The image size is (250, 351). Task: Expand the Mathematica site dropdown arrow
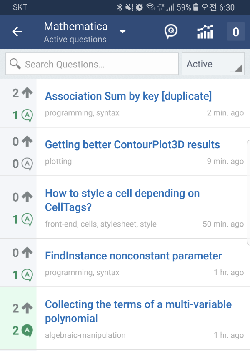tap(122, 32)
